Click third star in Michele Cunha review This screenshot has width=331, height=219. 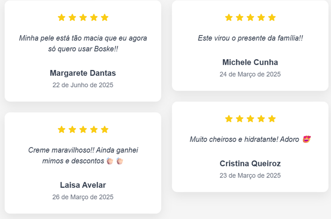pos(250,18)
